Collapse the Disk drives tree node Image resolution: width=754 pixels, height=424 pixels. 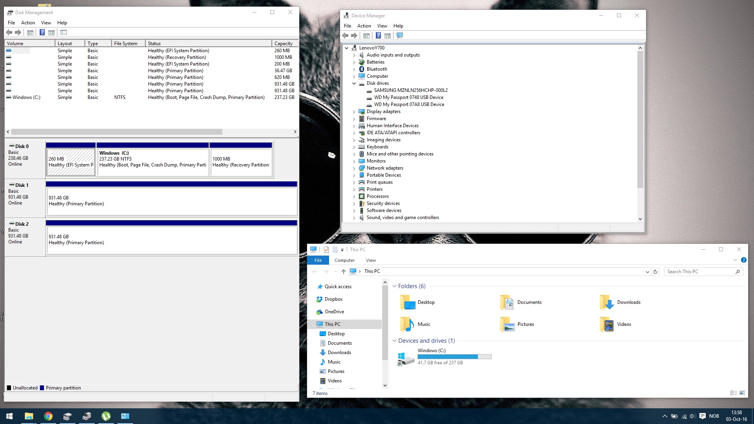pyautogui.click(x=354, y=83)
